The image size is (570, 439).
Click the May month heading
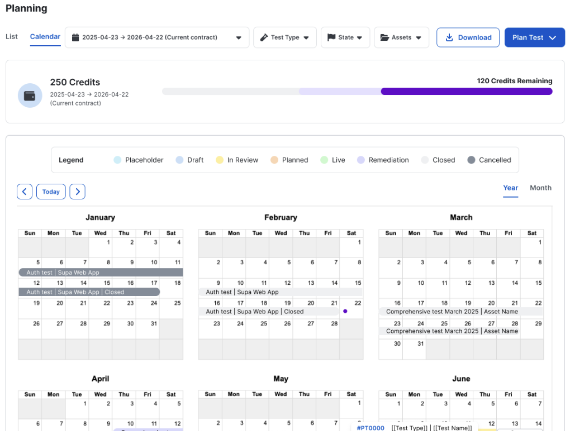tap(281, 379)
